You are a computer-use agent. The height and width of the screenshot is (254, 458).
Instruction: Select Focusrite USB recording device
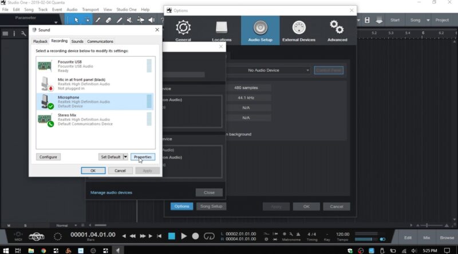pyautogui.click(x=94, y=66)
